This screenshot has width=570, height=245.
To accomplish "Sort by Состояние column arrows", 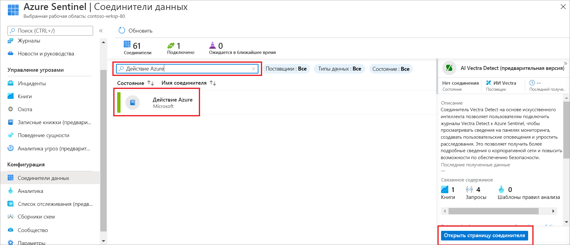I will 151,83.
